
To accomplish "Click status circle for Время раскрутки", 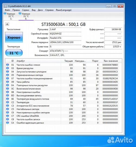I will point(8,68).
